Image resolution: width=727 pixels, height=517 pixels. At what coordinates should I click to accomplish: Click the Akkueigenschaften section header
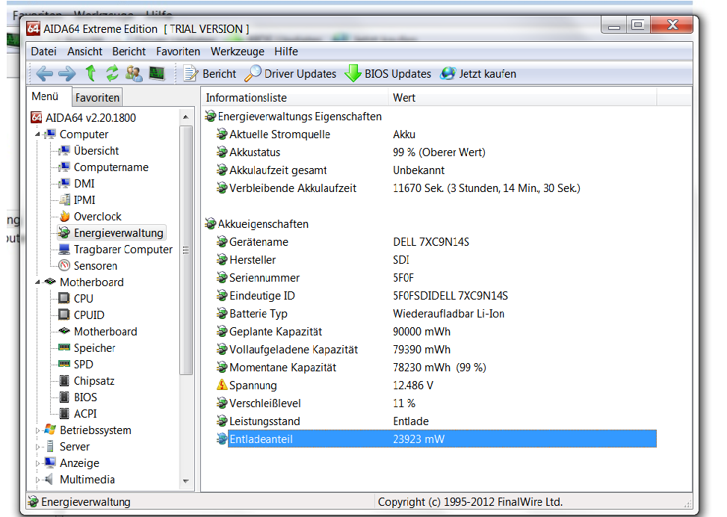(x=257, y=224)
